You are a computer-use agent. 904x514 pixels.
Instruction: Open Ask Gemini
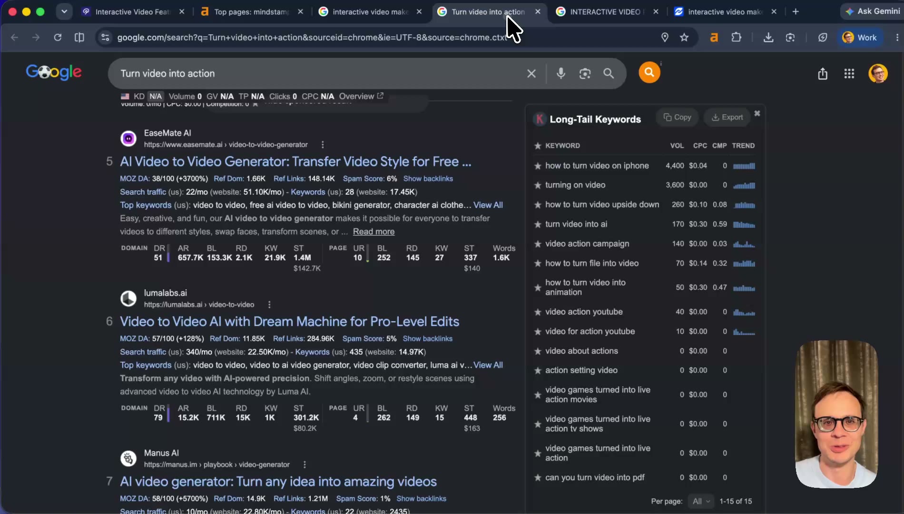coord(873,11)
